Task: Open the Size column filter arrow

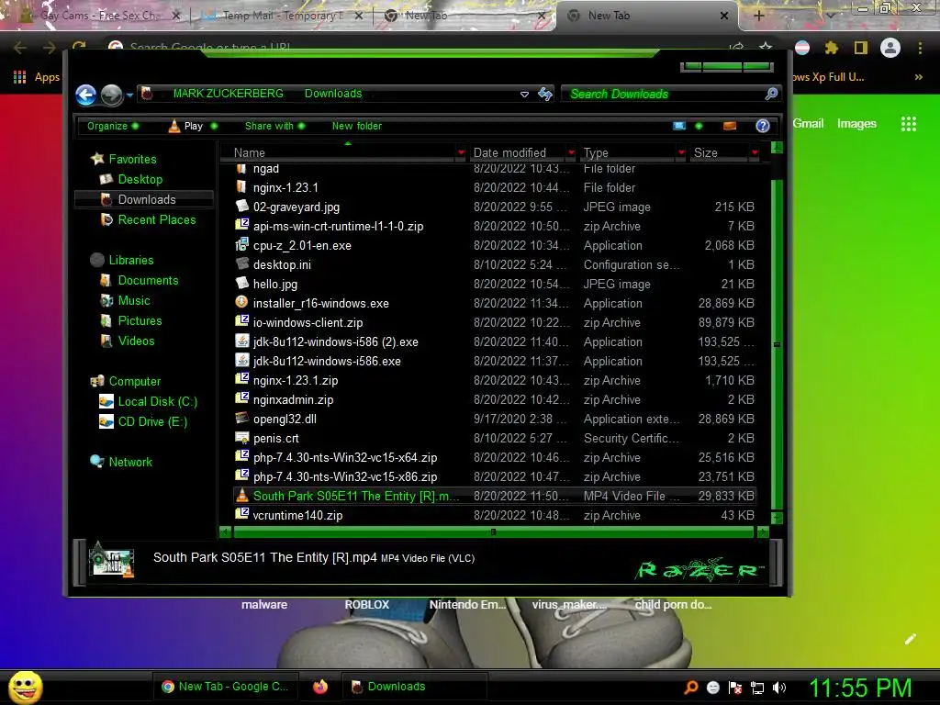Action: pyautogui.click(x=755, y=153)
